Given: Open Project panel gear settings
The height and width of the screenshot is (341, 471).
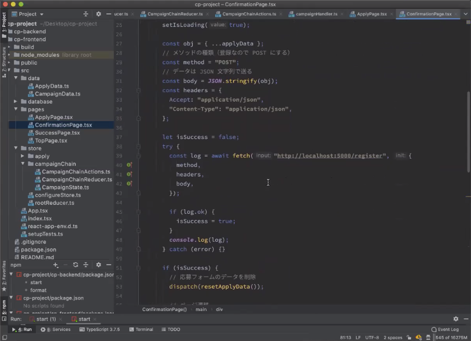Looking at the screenshot, I should [x=98, y=14].
